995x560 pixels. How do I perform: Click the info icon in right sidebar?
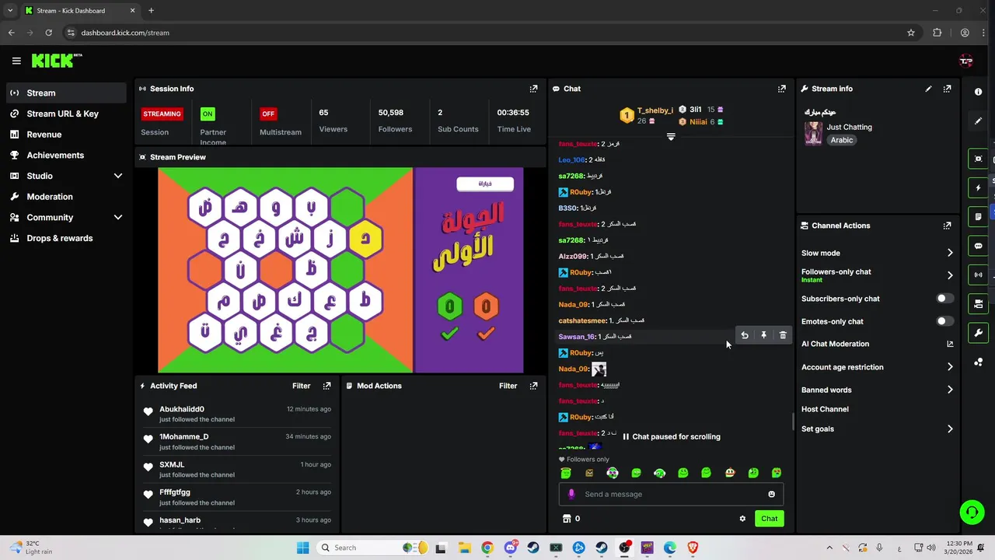pyautogui.click(x=978, y=92)
